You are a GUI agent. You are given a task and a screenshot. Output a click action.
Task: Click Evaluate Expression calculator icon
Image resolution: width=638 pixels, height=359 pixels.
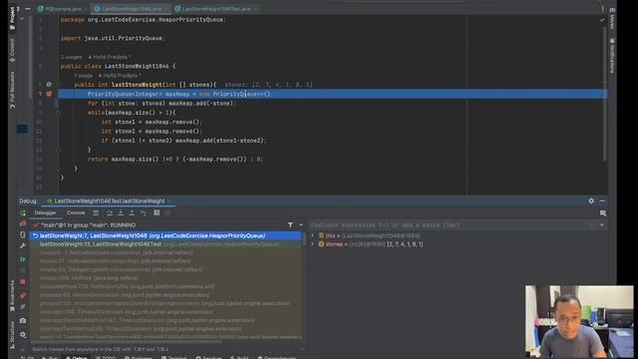[x=157, y=212]
